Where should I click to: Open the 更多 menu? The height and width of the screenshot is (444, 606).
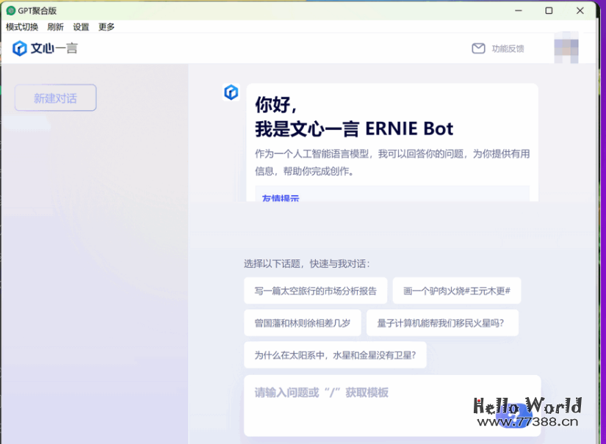[x=105, y=26]
